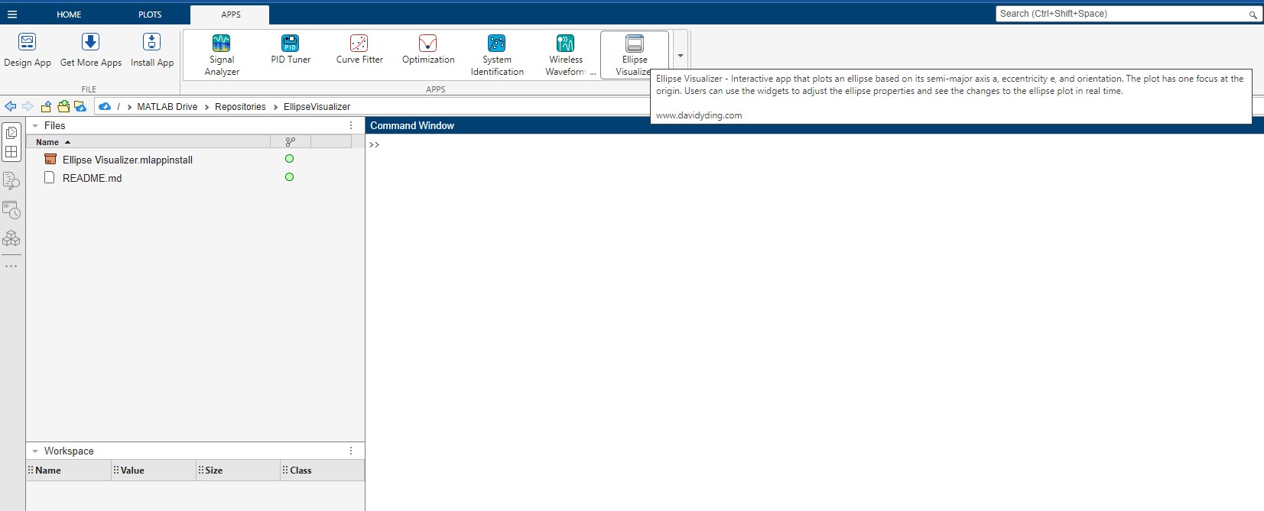Open the Curve Fitter app

pyautogui.click(x=359, y=50)
